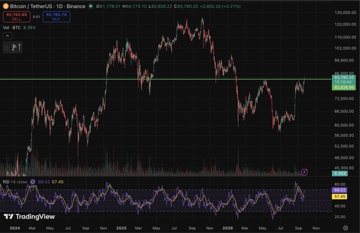Click the yellow 57.45 value in RSI legend
Viewport: 360px width, 233px height.
pos(58,182)
